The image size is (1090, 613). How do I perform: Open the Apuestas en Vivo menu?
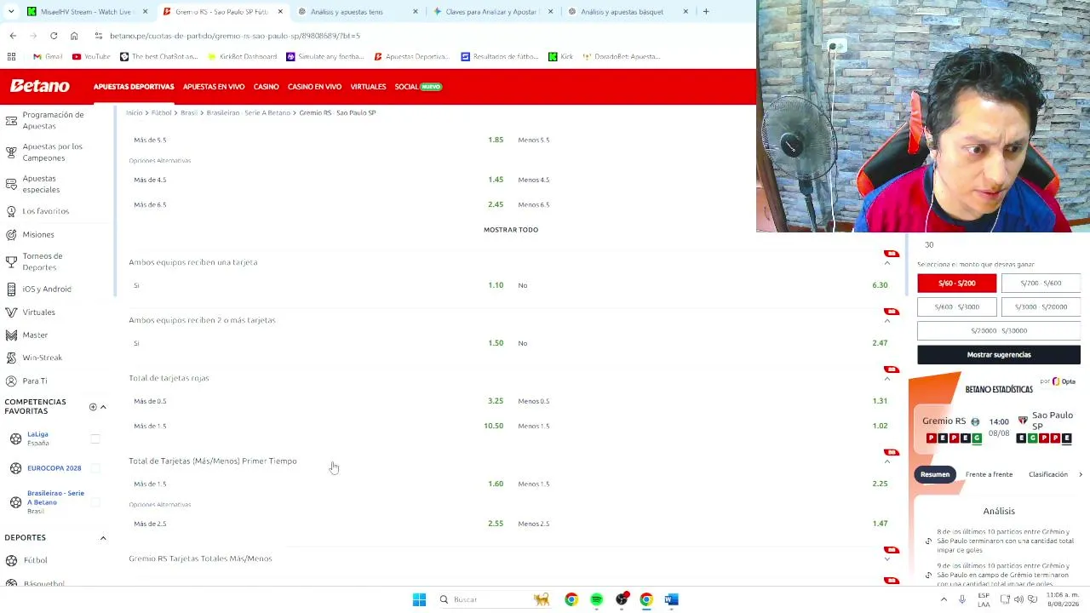214,87
